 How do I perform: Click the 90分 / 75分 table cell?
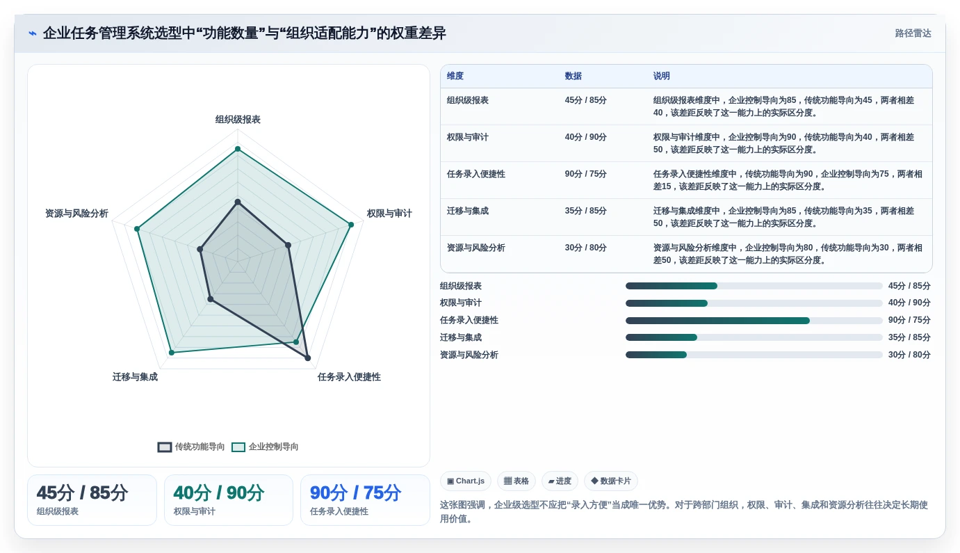click(586, 174)
